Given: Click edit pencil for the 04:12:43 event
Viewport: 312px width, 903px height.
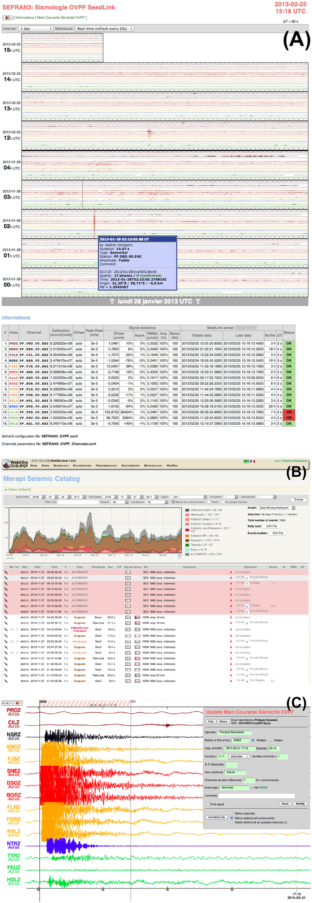Looking at the screenshot, I should (x=6, y=629).
